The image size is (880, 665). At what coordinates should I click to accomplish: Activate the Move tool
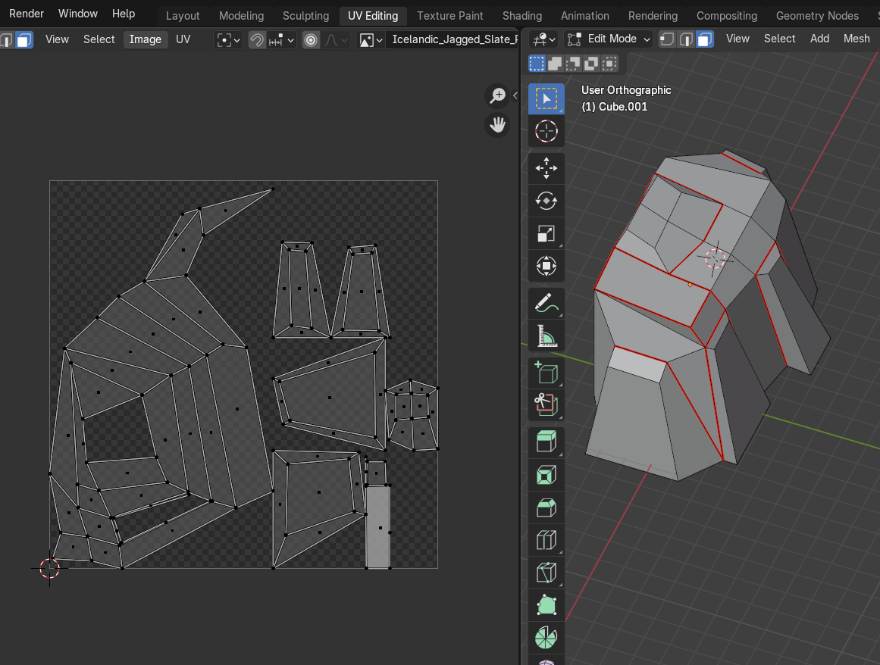point(546,168)
